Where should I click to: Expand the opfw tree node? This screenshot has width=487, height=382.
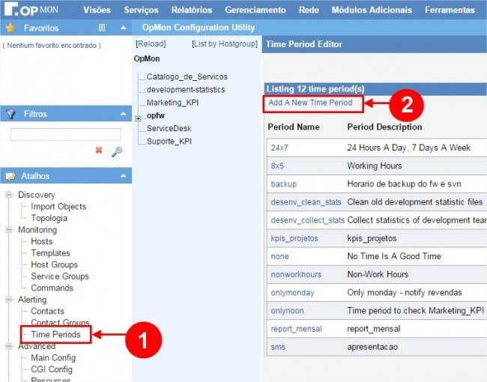coord(138,118)
